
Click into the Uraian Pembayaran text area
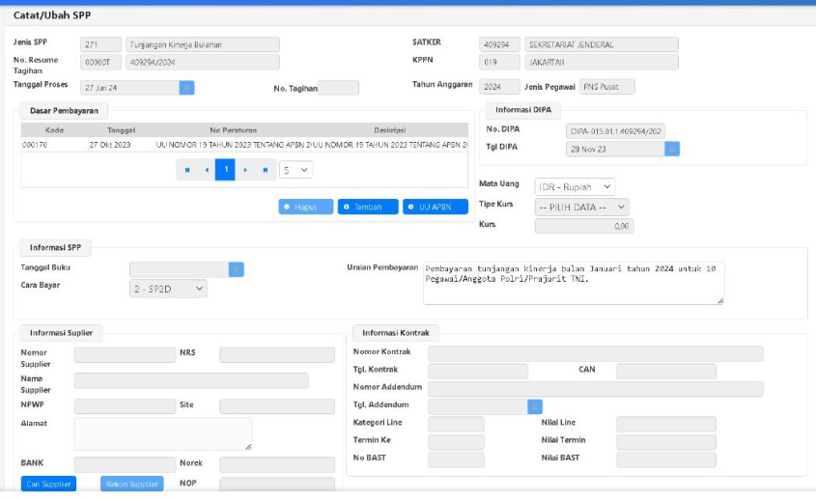(574, 283)
